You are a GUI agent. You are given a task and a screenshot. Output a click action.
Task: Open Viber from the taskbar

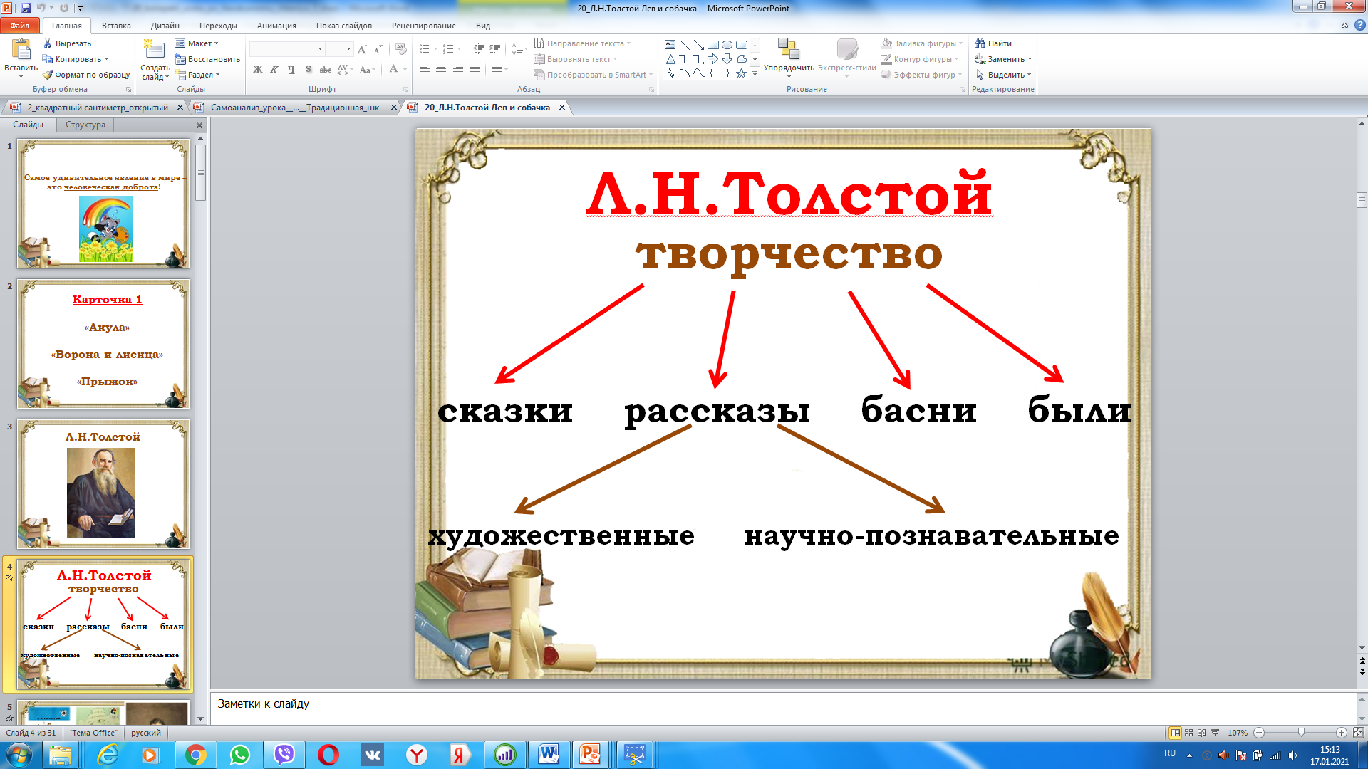[x=284, y=755]
